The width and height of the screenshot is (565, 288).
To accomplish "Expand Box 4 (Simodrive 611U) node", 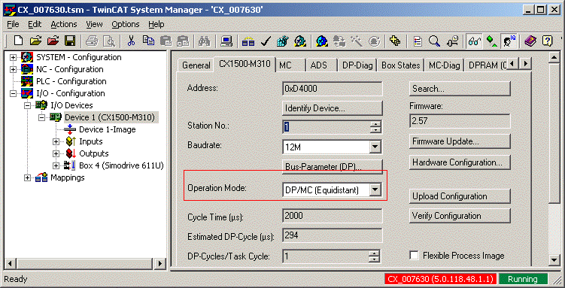I will pos(56,165).
